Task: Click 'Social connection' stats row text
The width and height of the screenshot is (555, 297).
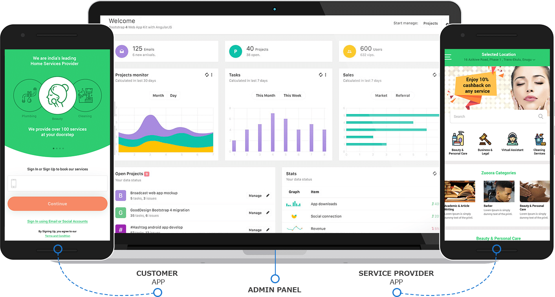Action: coord(326,216)
